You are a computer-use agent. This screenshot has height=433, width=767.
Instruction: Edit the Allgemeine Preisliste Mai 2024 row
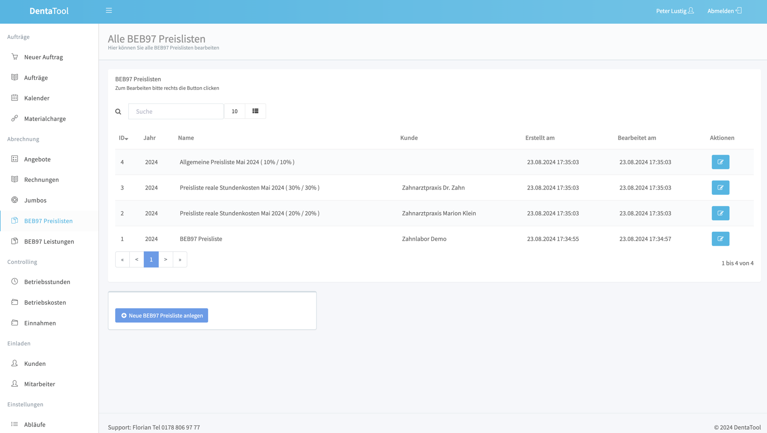point(720,162)
